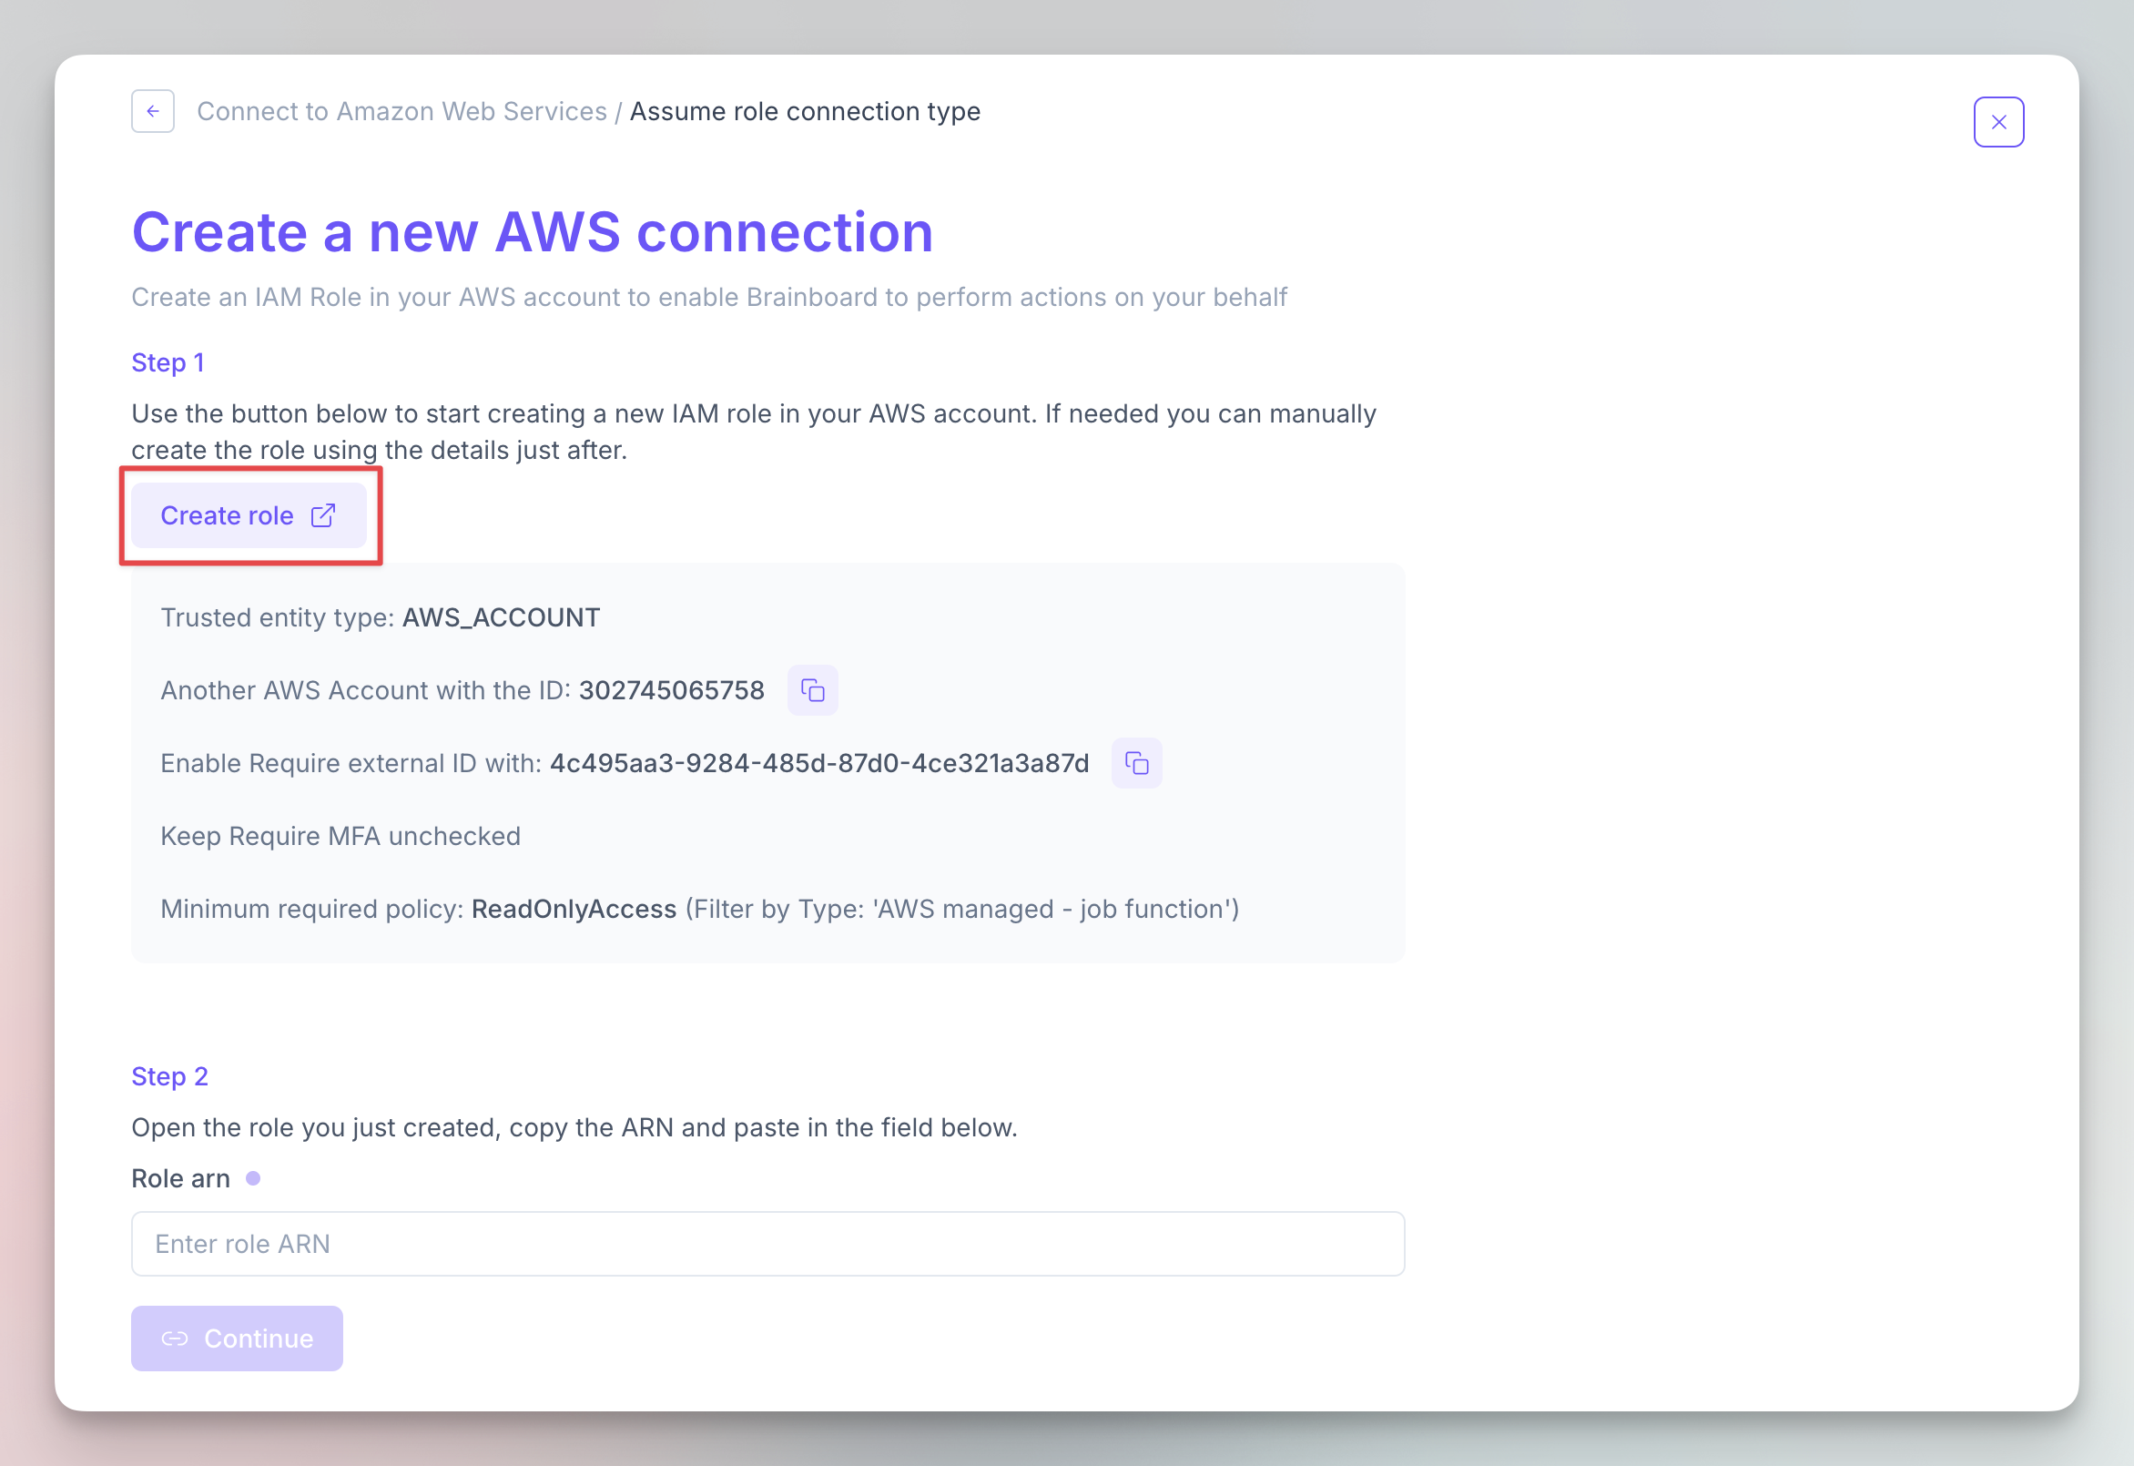The width and height of the screenshot is (2134, 1466).
Task: Click the Assume role connection type breadcrumb
Action: 805,111
